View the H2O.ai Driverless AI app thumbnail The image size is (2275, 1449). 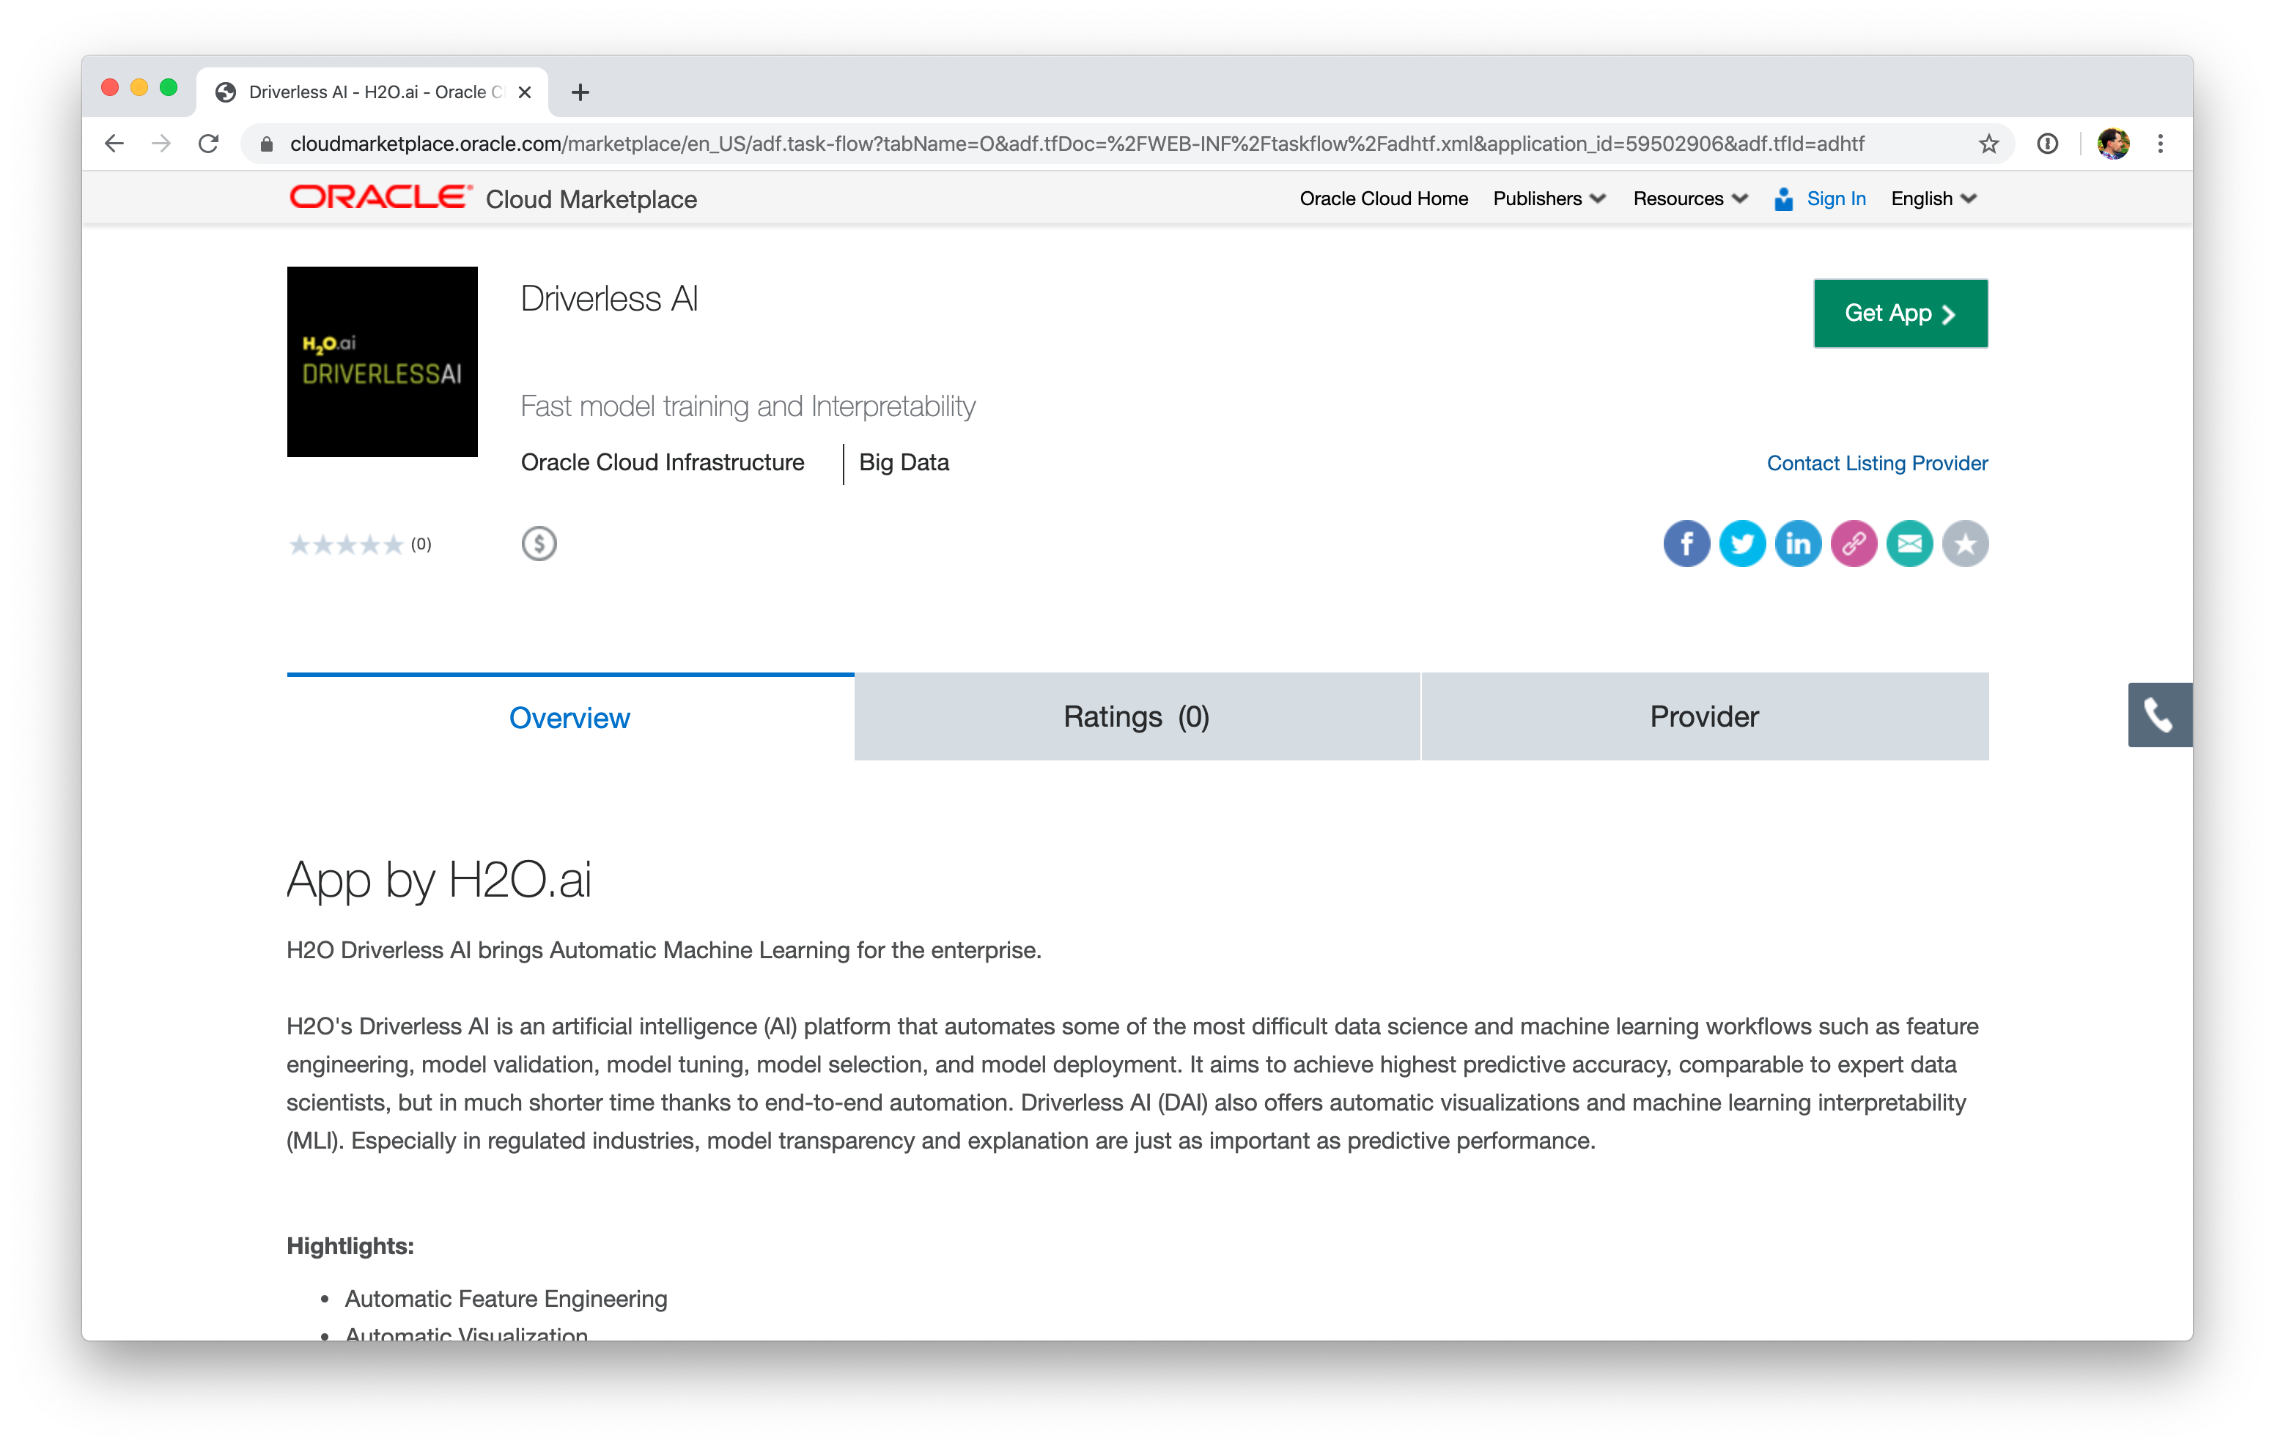click(382, 362)
